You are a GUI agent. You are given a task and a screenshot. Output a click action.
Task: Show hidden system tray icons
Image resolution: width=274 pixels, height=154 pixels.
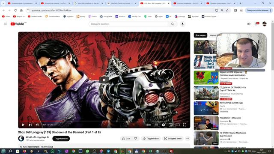click(x=226, y=151)
